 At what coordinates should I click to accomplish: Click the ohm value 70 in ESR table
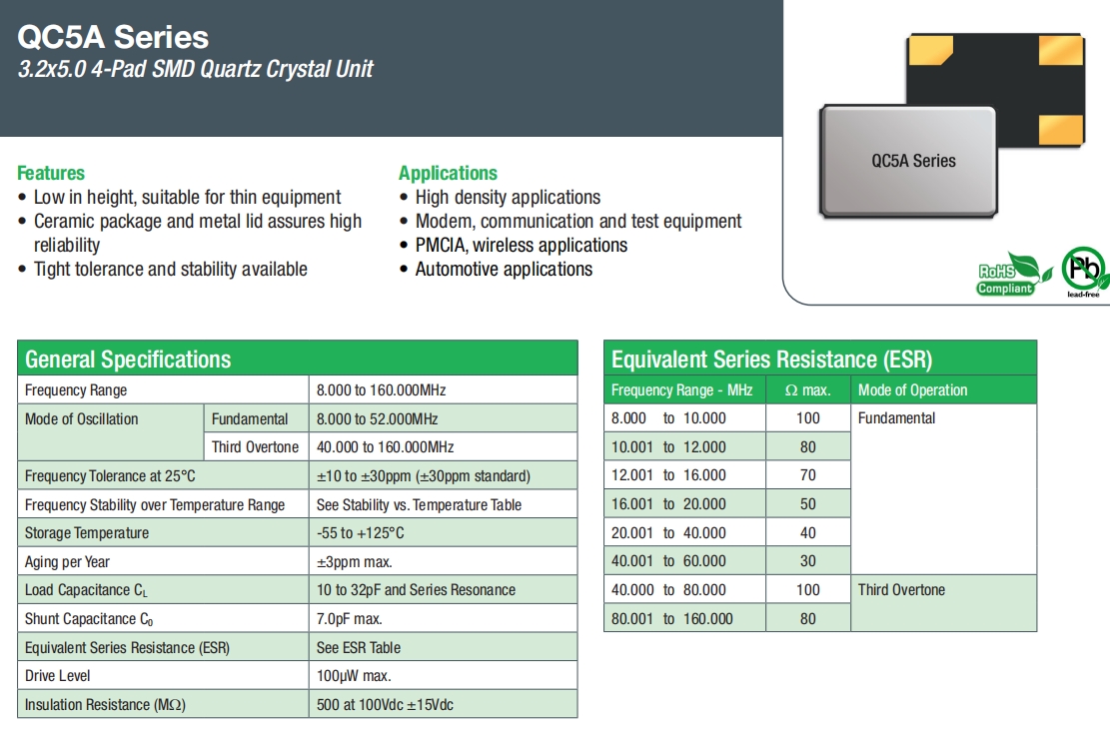807,475
